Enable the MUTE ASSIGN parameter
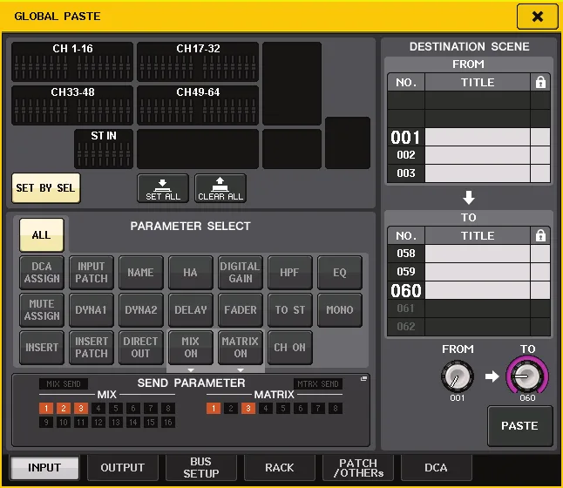Image resolution: width=563 pixels, height=488 pixels. pyautogui.click(x=42, y=310)
